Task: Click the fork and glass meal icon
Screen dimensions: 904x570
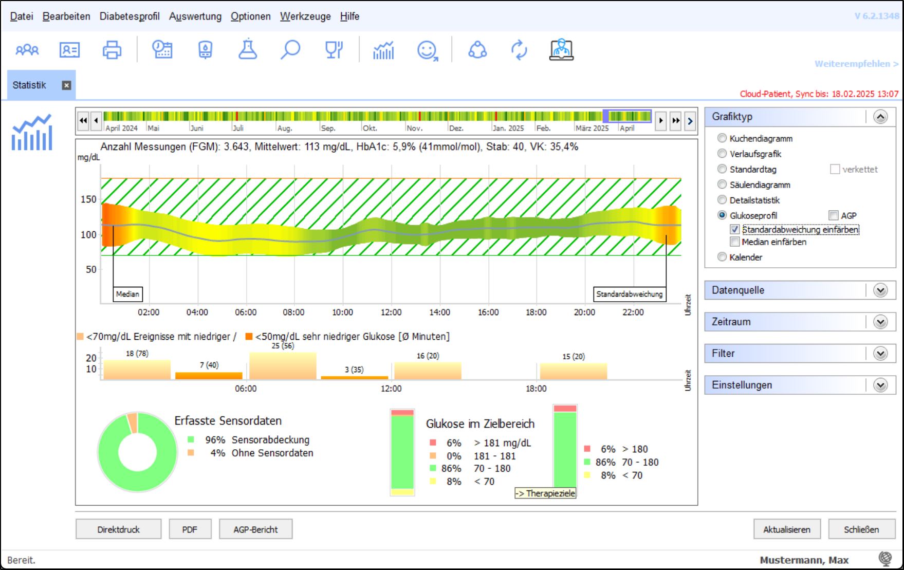Action: coord(334,50)
